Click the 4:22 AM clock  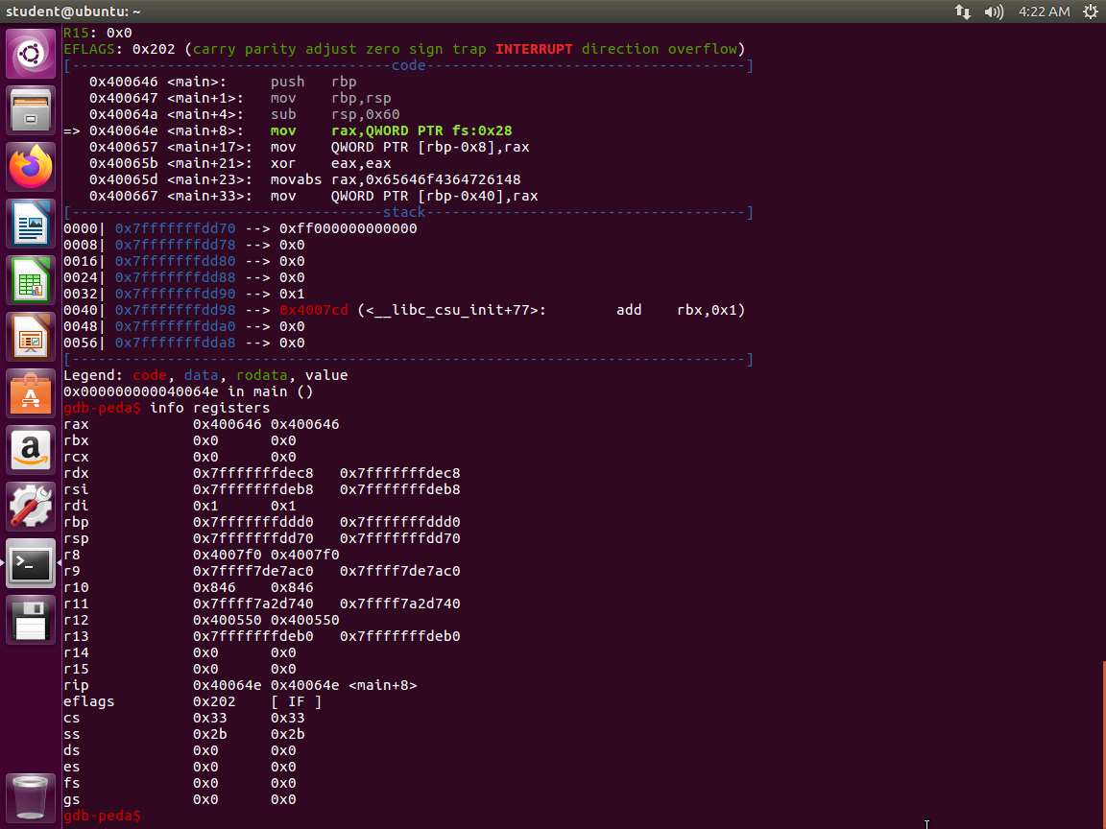point(1044,12)
